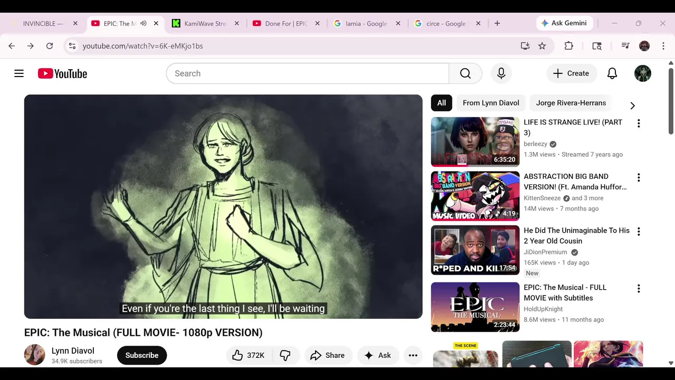This screenshot has height=380, width=675.
Task: Open options for ABSTRACTION BIG BAND video
Action: 638,177
